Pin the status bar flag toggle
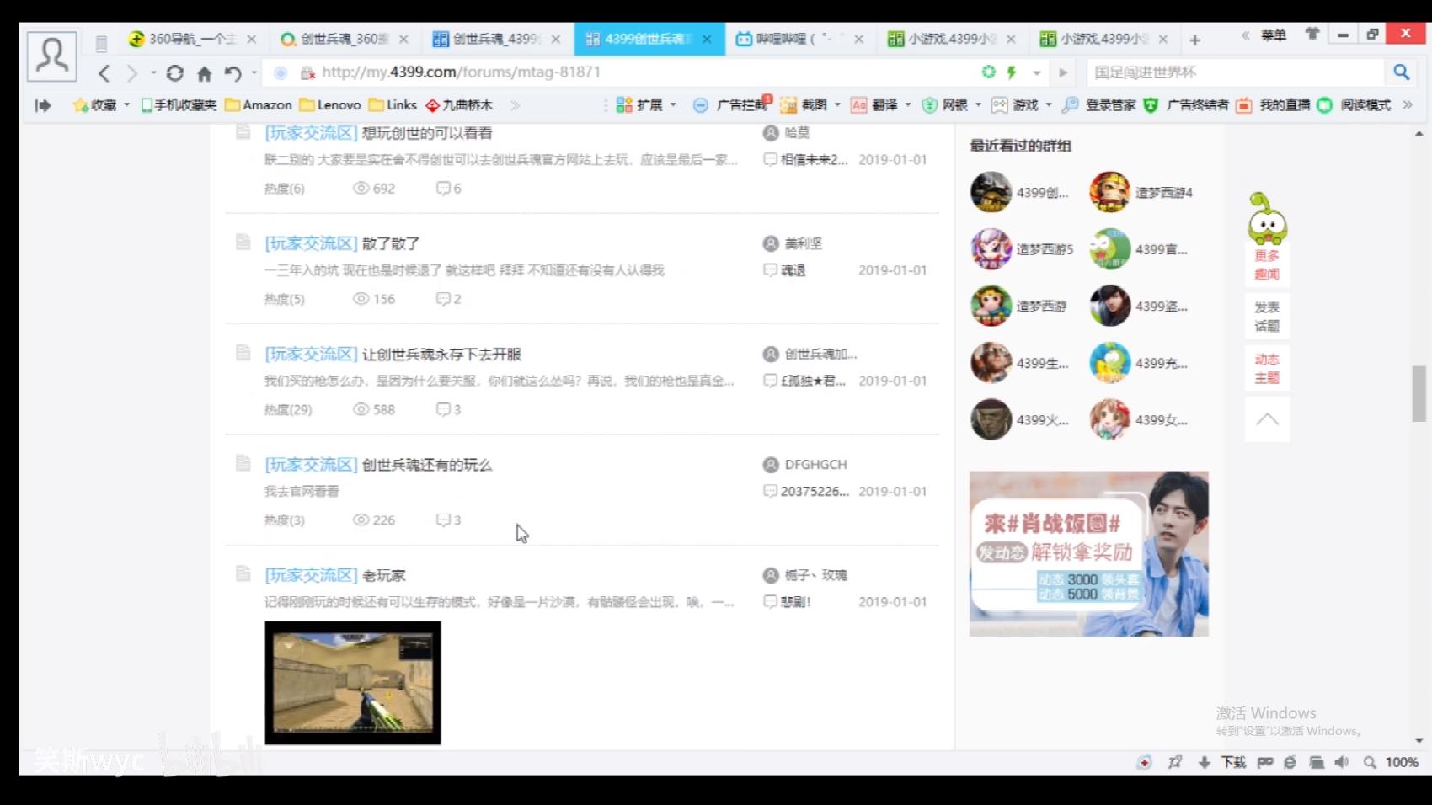1432x805 pixels. pos(1174,762)
